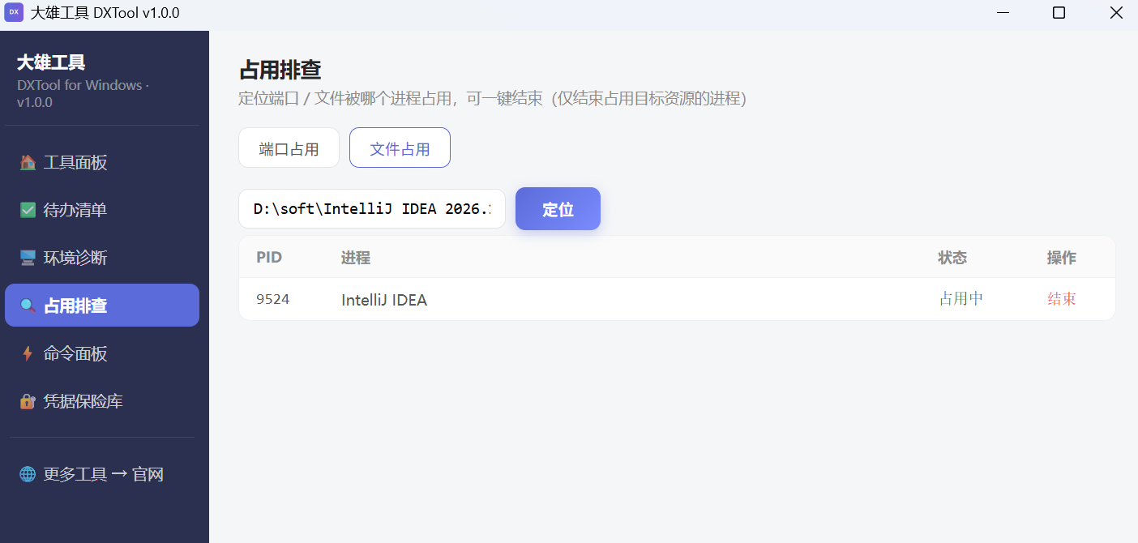The image size is (1138, 543).
Task: Click the lock icon for 凭据保险库
Action: click(x=28, y=402)
